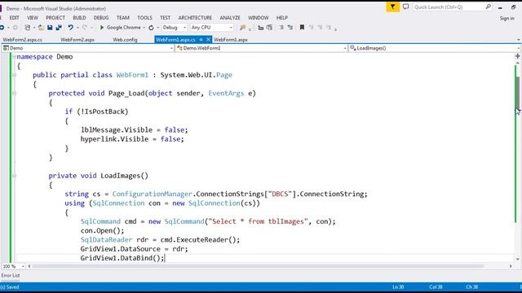Image resolution: width=522 pixels, height=293 pixels.
Task: Toggle a bookmark with the bookmark icon
Action: [x=302, y=28]
